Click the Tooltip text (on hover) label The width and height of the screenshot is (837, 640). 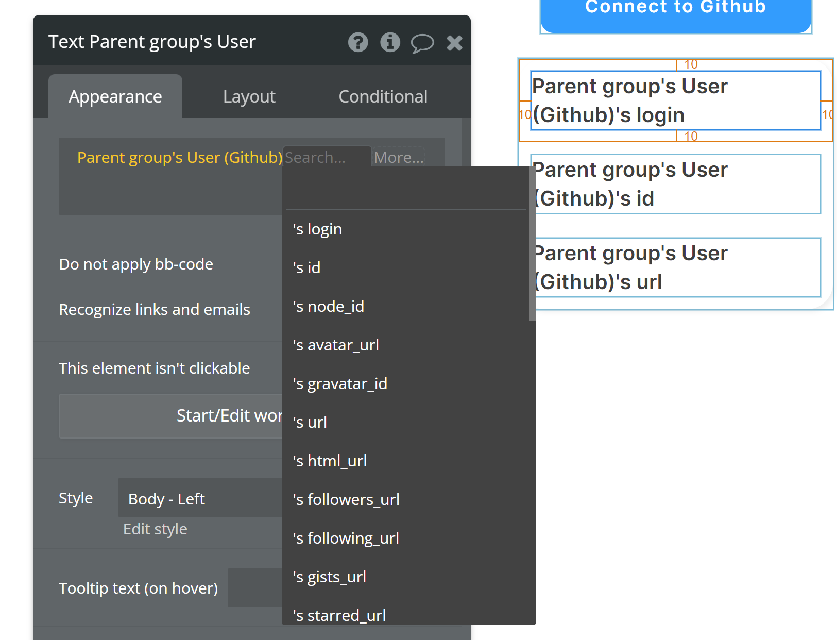coord(138,588)
